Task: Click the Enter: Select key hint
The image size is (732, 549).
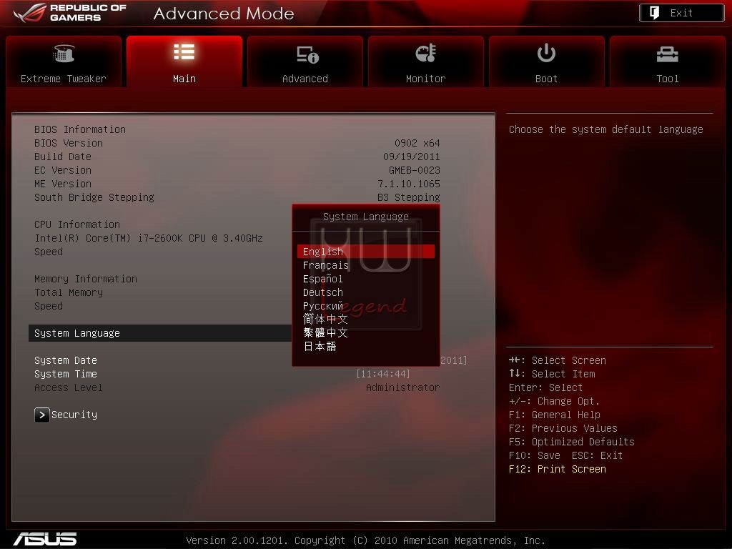Action: (x=545, y=387)
